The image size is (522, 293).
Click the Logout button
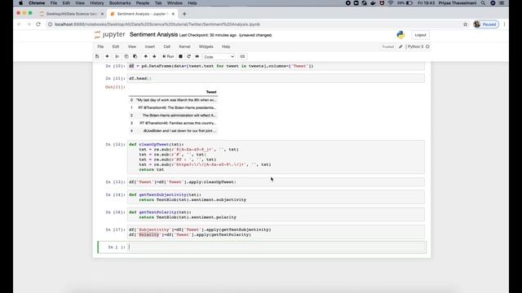point(420,35)
